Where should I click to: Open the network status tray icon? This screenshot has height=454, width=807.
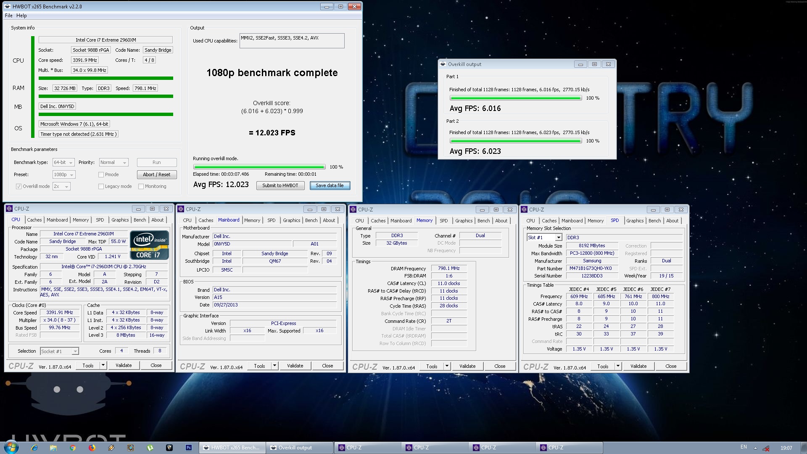766,448
